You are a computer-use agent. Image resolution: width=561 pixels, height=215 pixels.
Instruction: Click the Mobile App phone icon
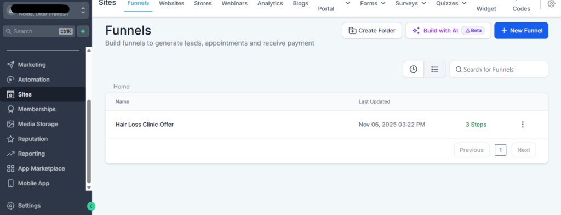(x=11, y=183)
